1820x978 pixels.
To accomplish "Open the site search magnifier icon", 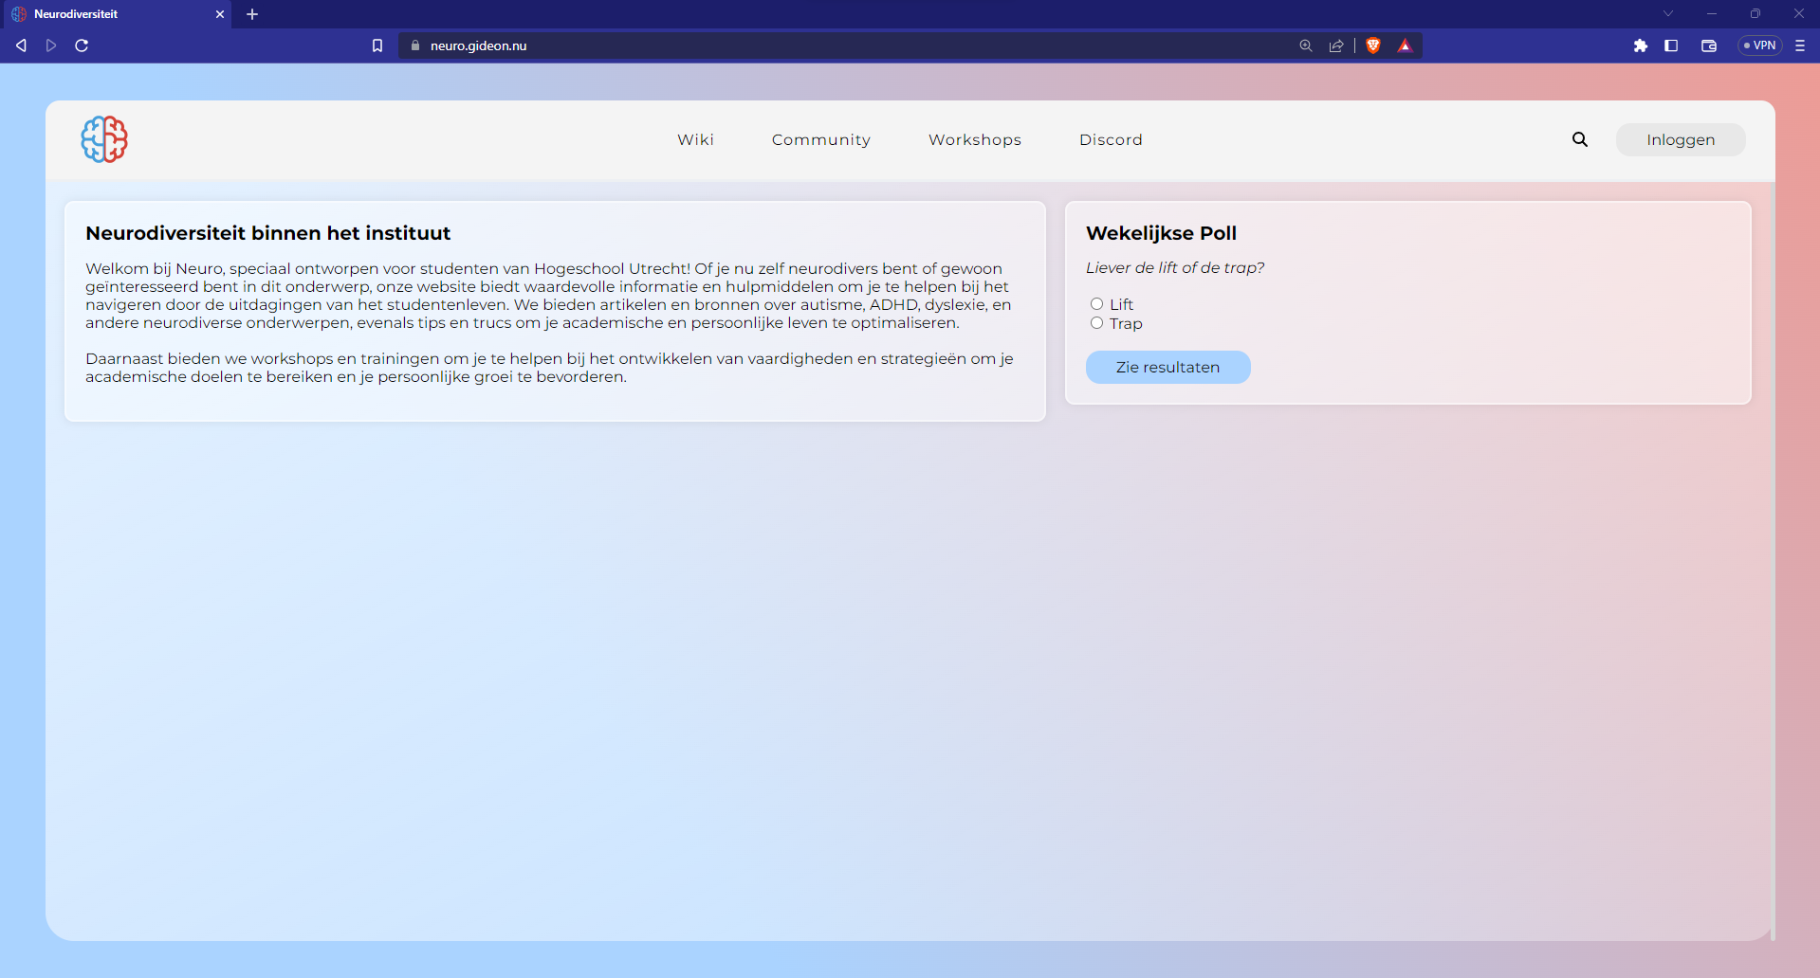I will tap(1579, 139).
